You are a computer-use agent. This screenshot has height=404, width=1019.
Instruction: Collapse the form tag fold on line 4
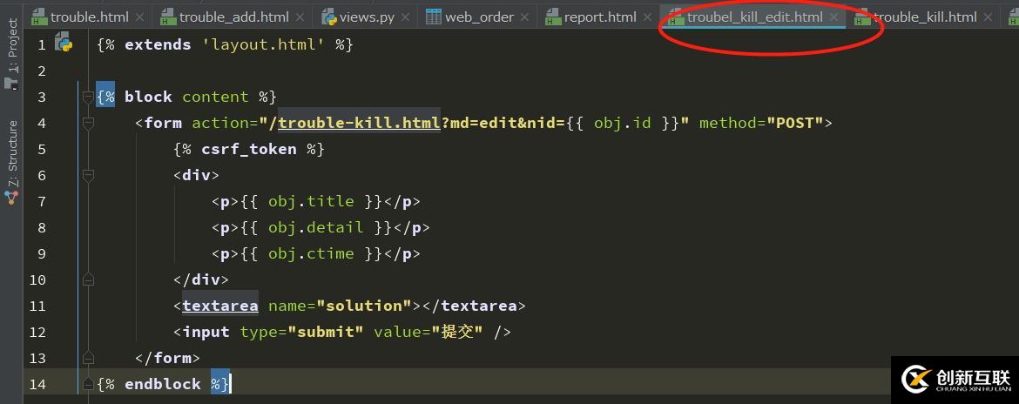88,124
